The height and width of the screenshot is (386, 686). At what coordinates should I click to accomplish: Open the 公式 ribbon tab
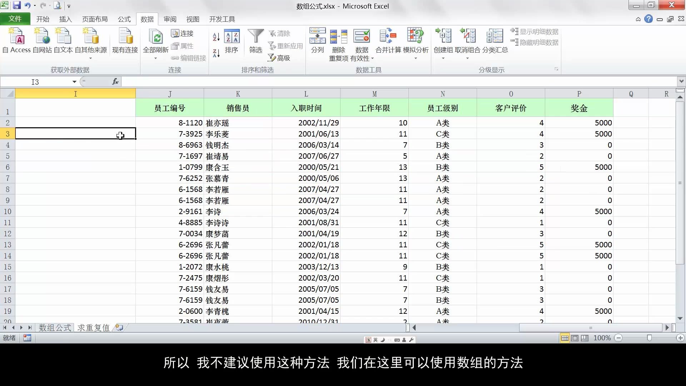(x=124, y=19)
